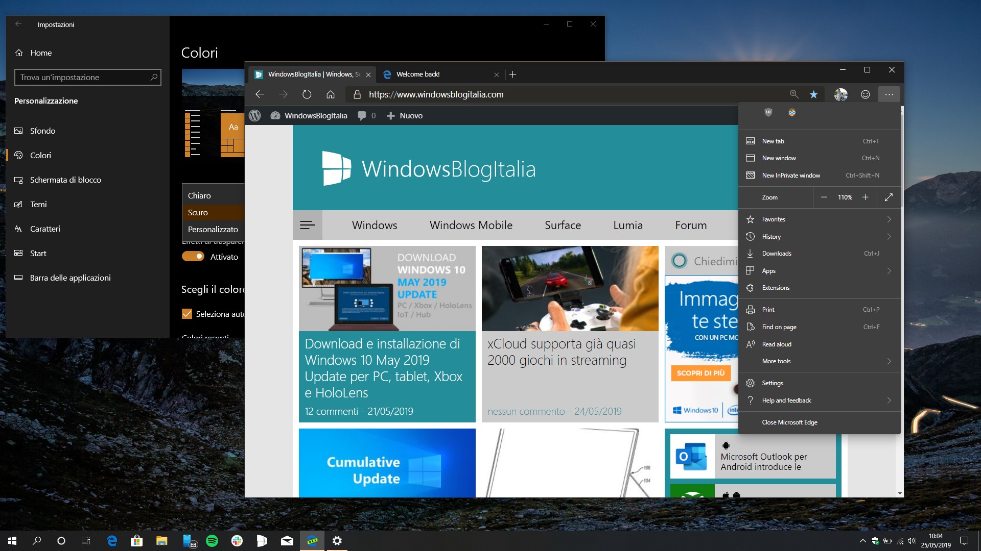Go to Home in Impostazioni
This screenshot has width=981, height=551.
pyautogui.click(x=87, y=53)
